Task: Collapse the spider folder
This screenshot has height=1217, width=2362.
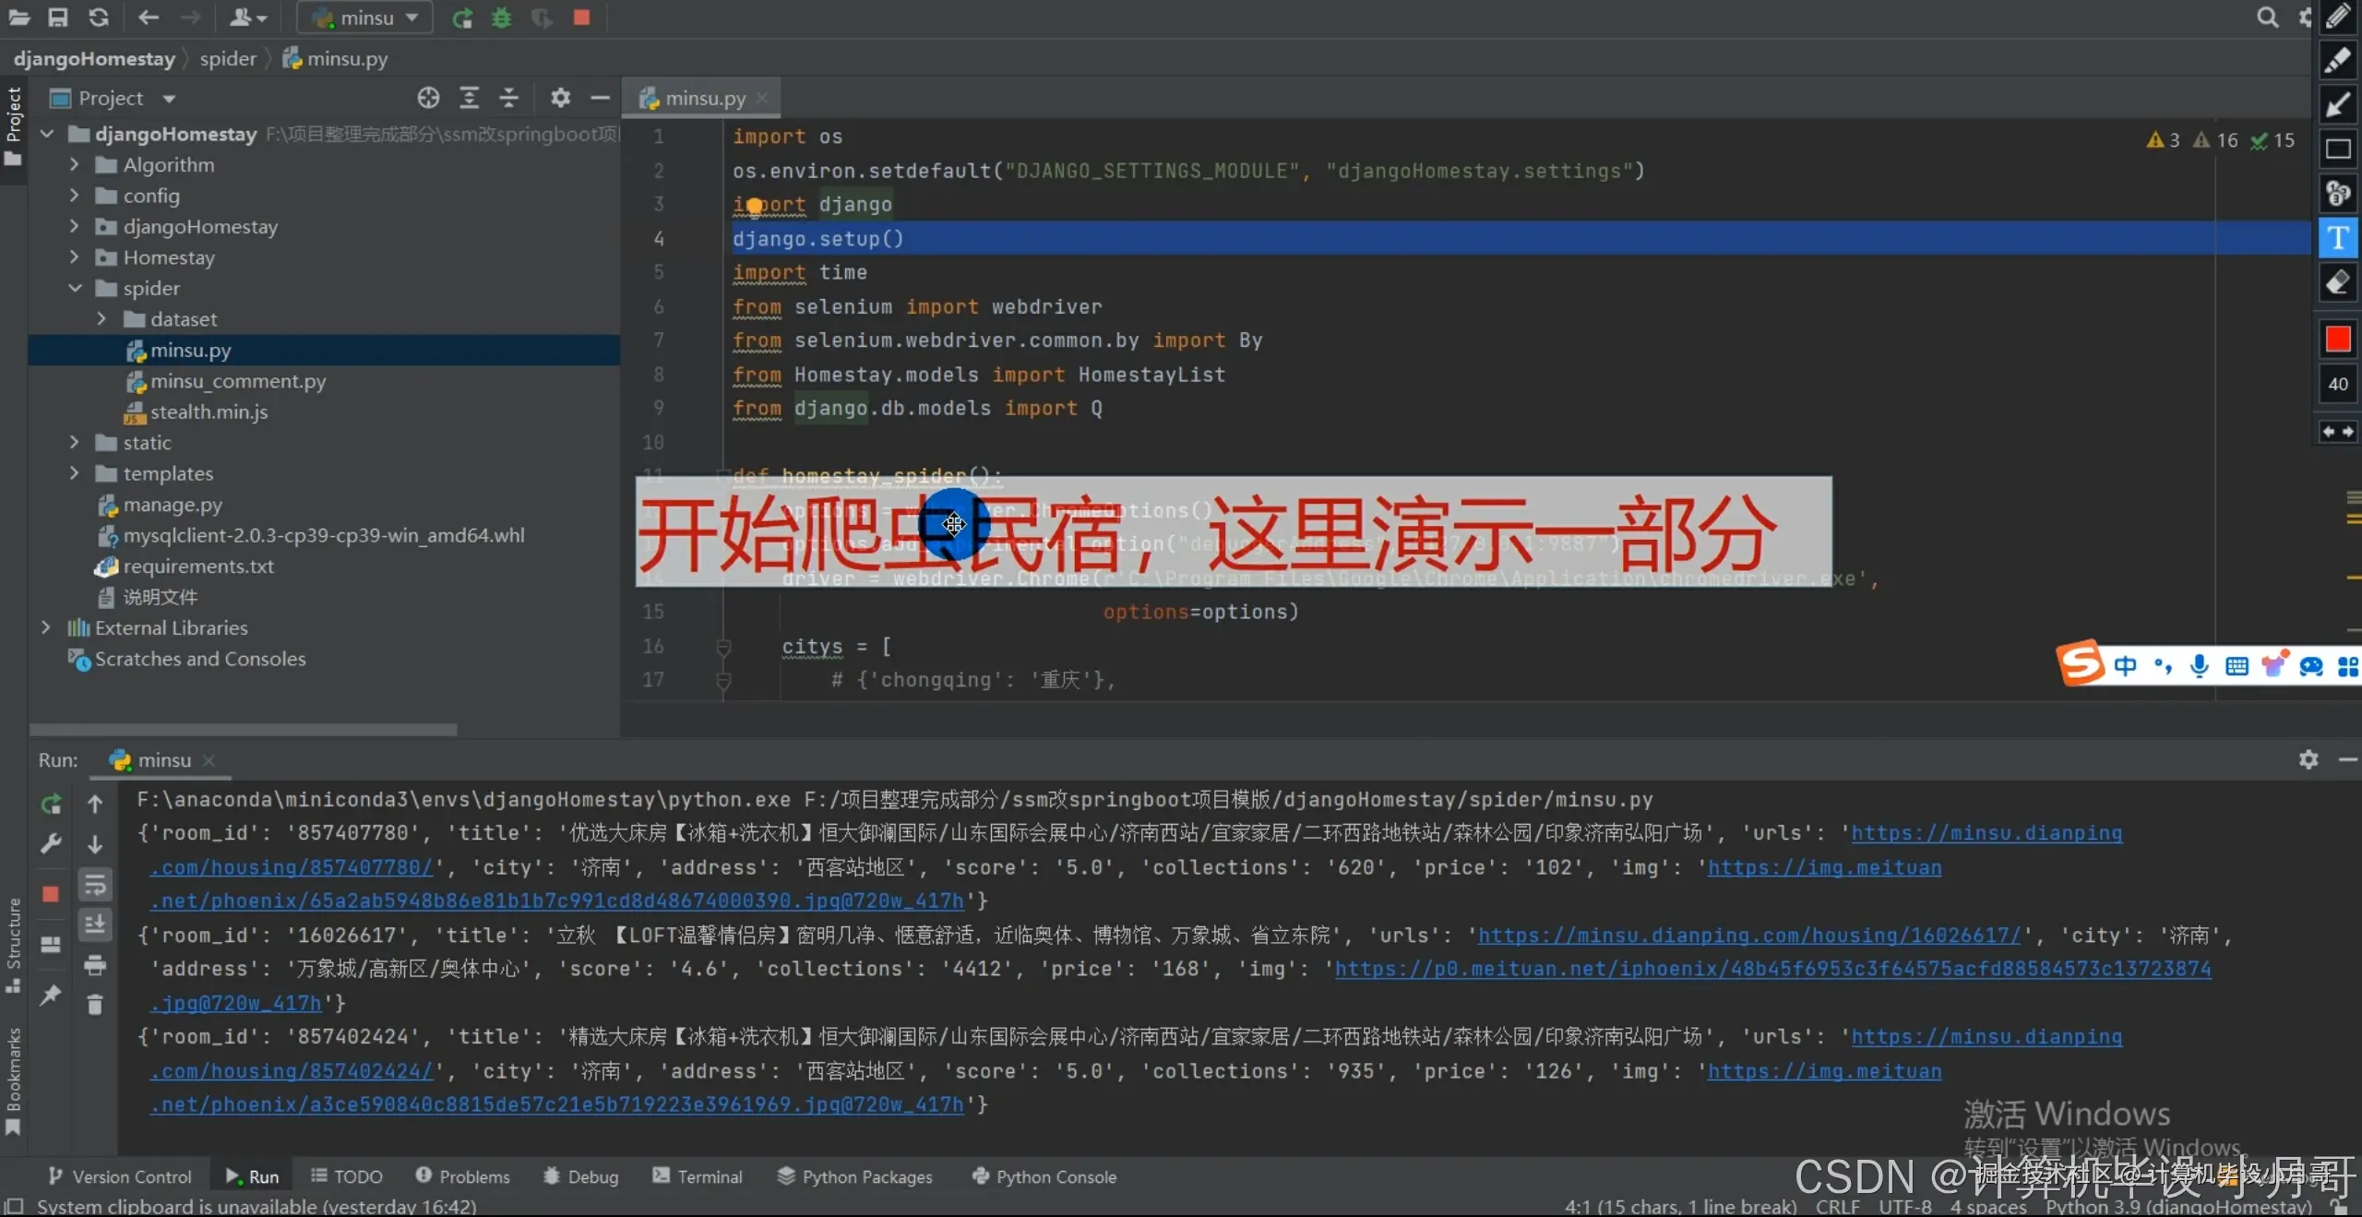Action: tap(75, 288)
